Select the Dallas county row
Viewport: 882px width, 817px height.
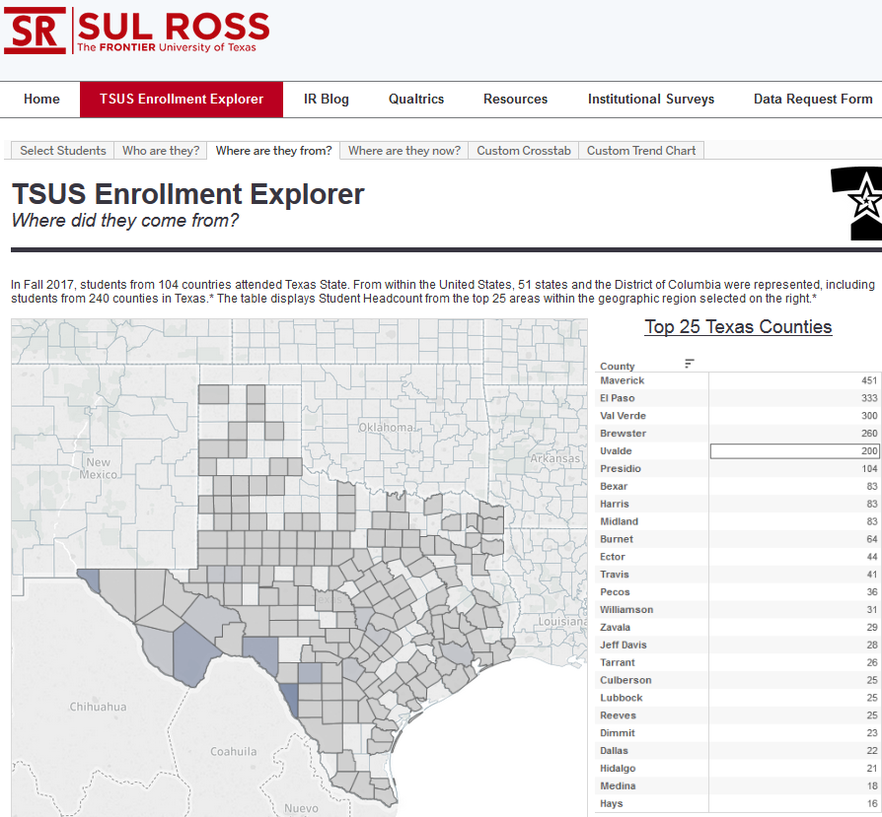point(738,750)
